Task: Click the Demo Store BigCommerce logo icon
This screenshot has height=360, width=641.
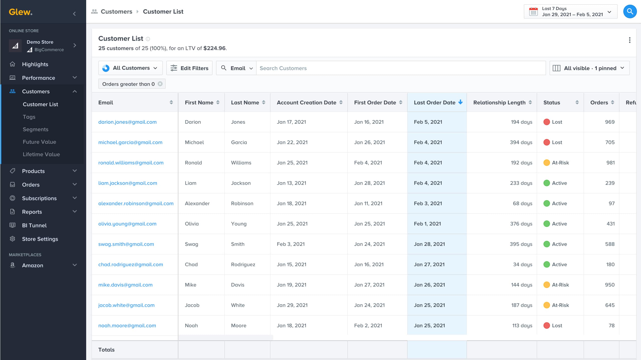Action: tap(15, 45)
